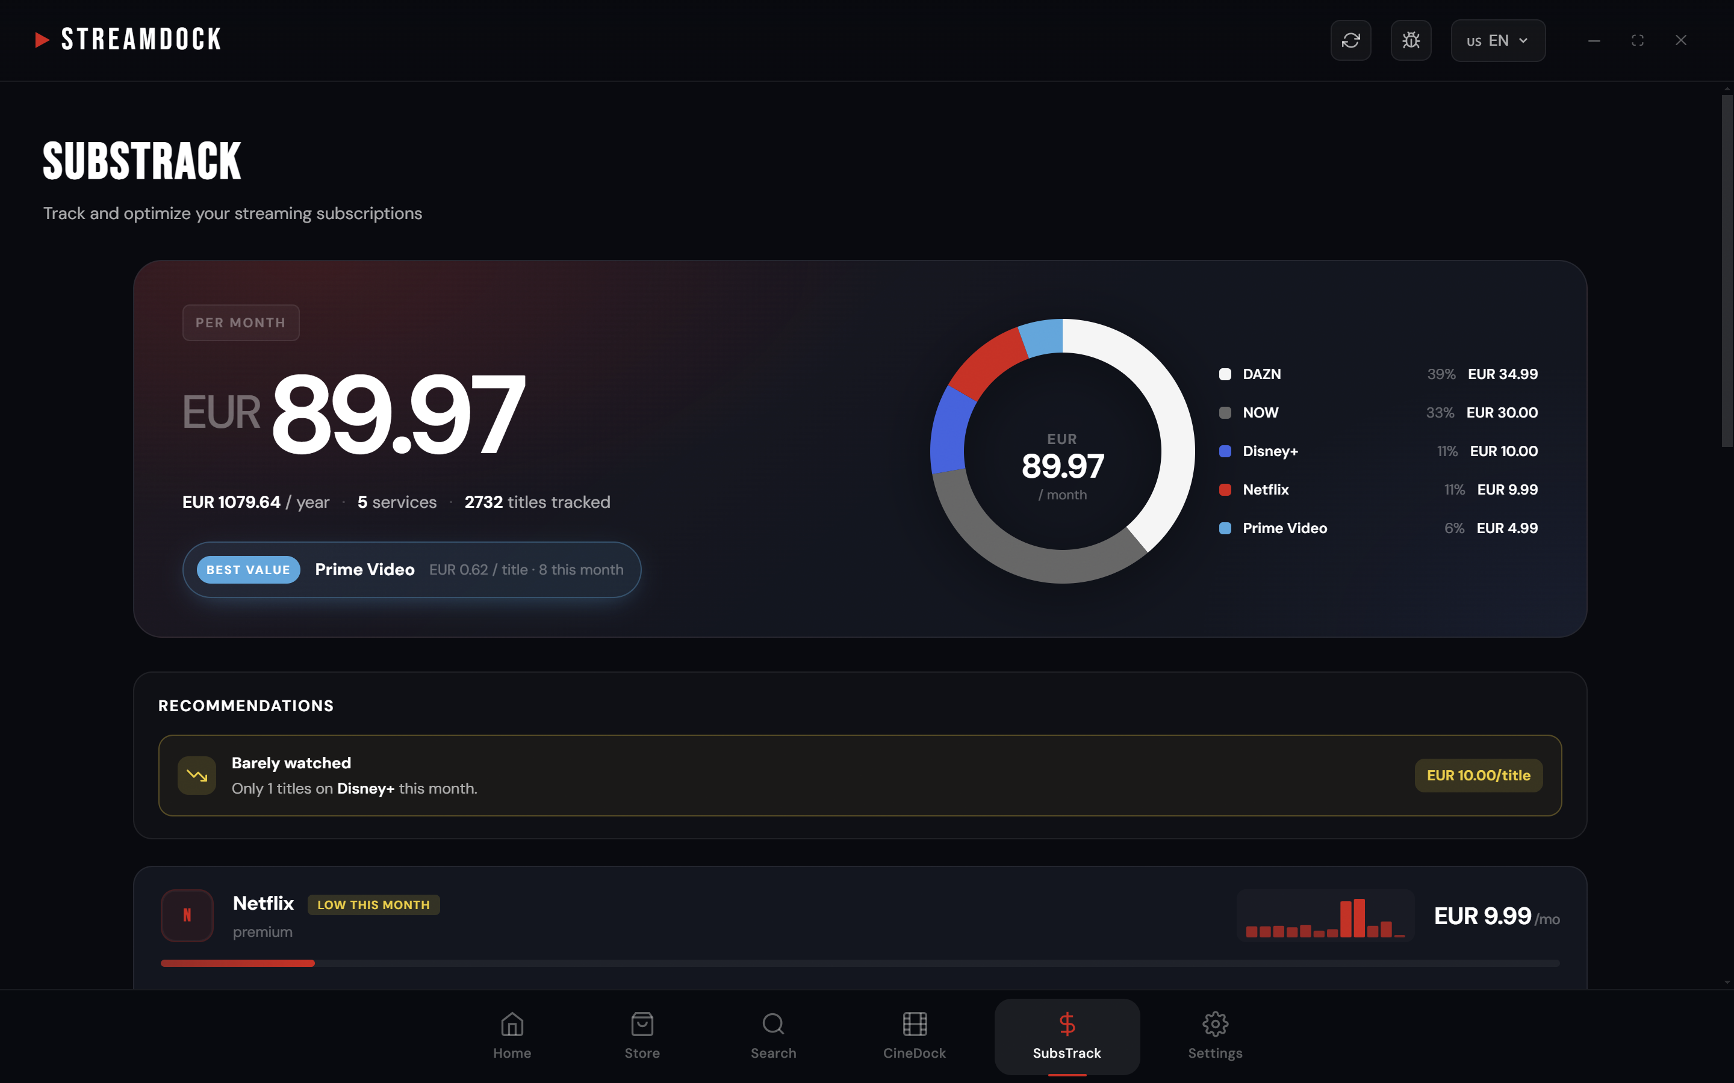
Task: Close the StreamDock window
Action: coord(1681,40)
